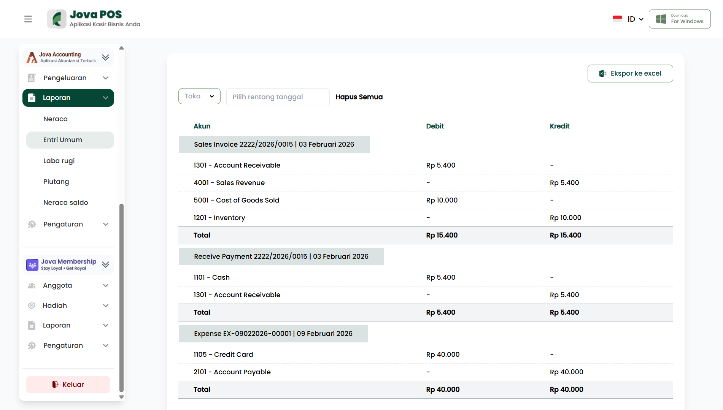Image resolution: width=723 pixels, height=410 pixels.
Task: Select Laba rugi in the sidebar
Action: (59, 161)
